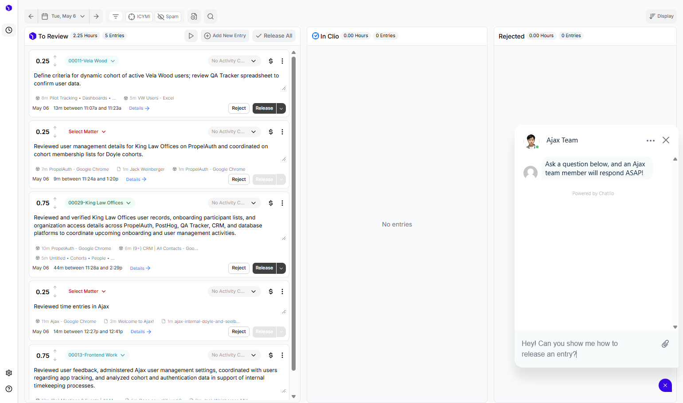Expand Release options arrow on King Law 0.75 entry
Screen dimensions: 683x403
coord(281,268)
